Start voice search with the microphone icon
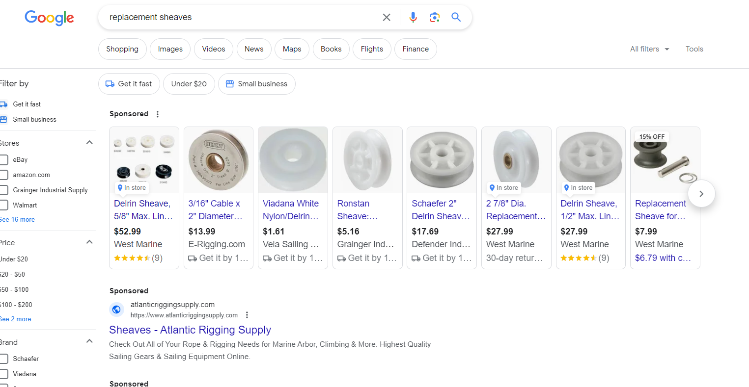 pos(413,17)
